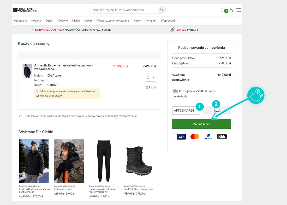Open the Talus kalesony product image

coord(104,161)
